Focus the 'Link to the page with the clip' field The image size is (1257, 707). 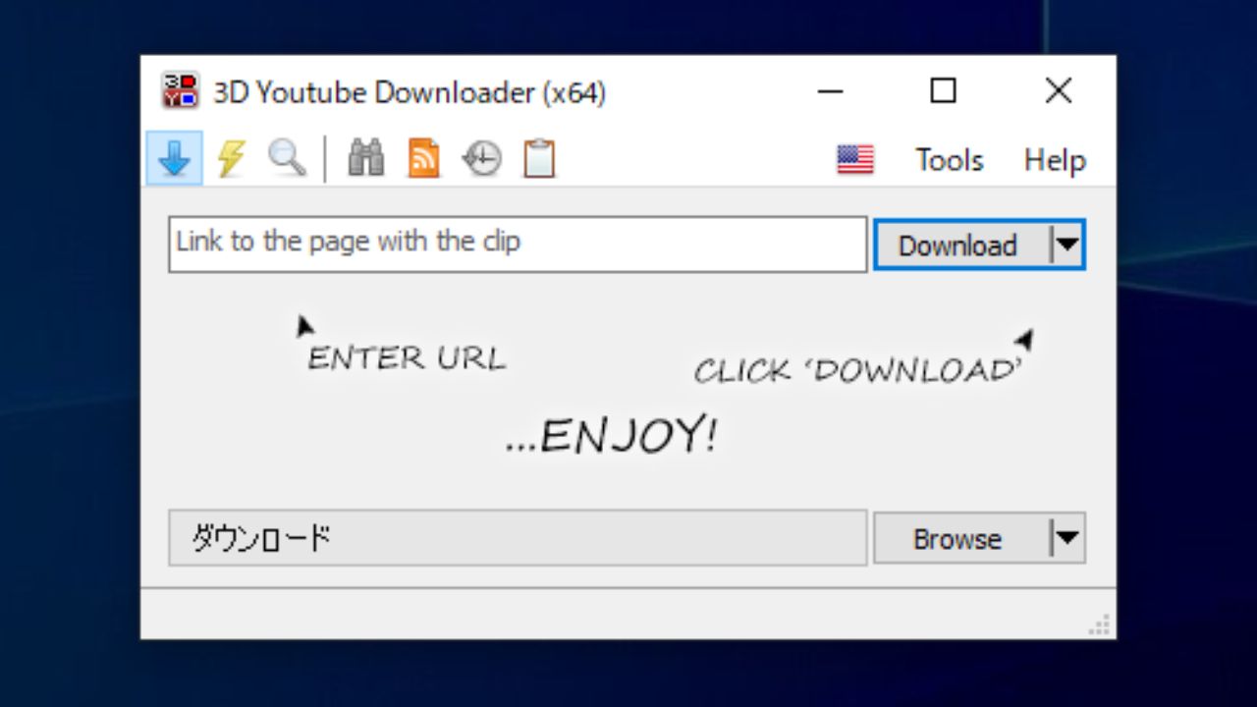tap(518, 245)
